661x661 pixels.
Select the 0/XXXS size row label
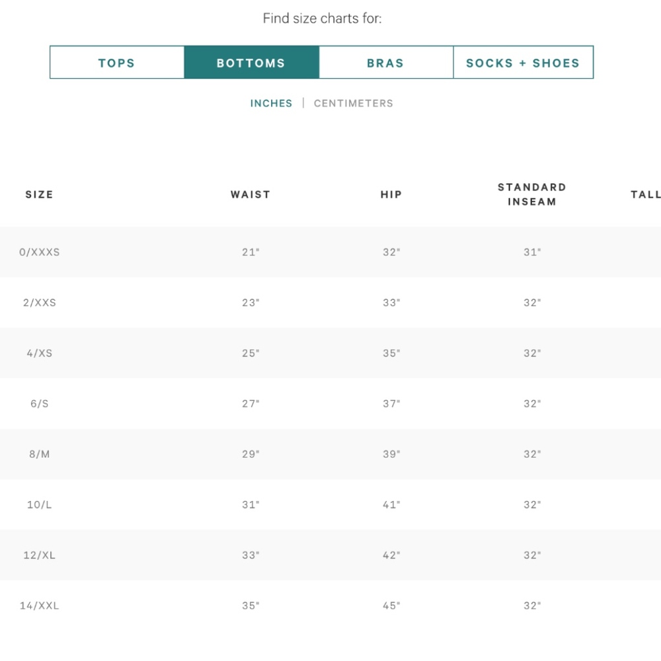tap(39, 252)
